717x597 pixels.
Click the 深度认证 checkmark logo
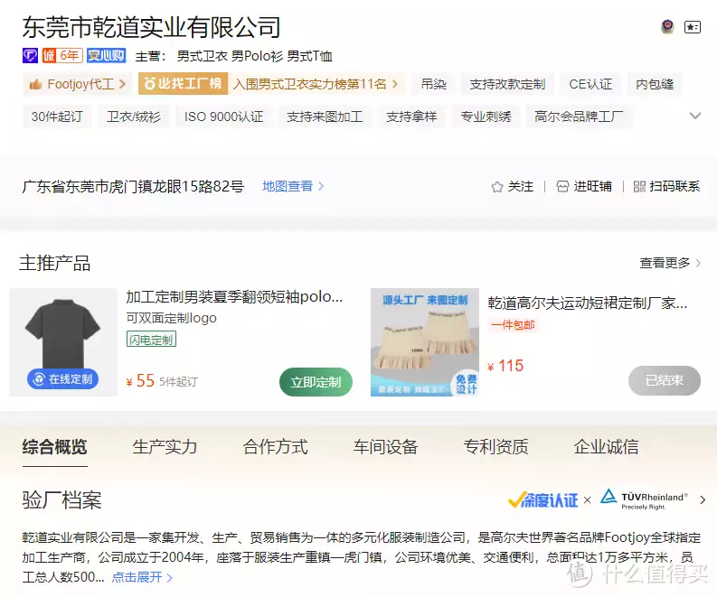(x=543, y=499)
